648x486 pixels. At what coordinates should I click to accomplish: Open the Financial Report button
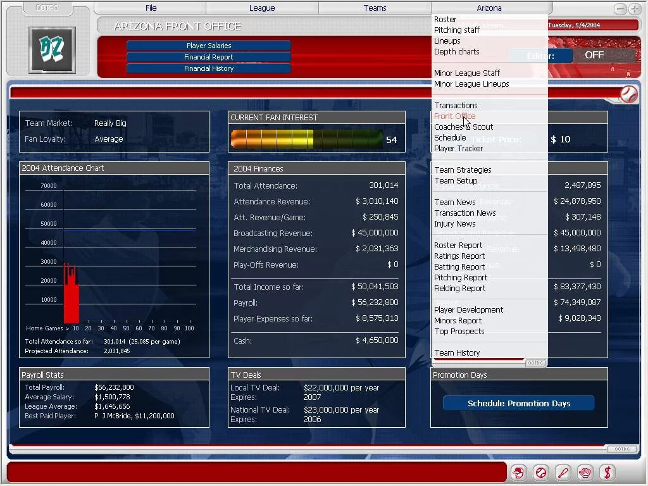pos(209,57)
